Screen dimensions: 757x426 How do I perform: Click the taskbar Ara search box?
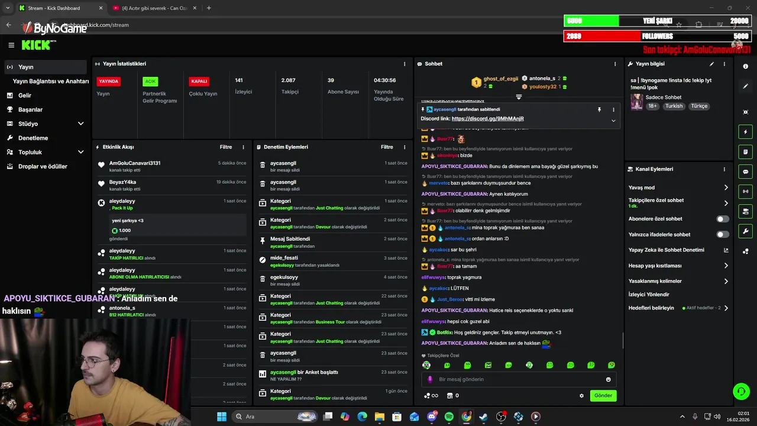(275, 417)
